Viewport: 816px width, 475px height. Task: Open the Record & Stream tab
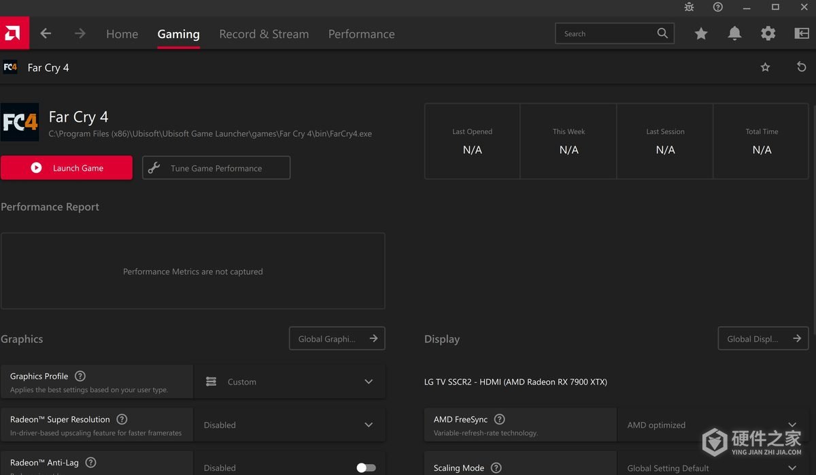[x=264, y=34]
